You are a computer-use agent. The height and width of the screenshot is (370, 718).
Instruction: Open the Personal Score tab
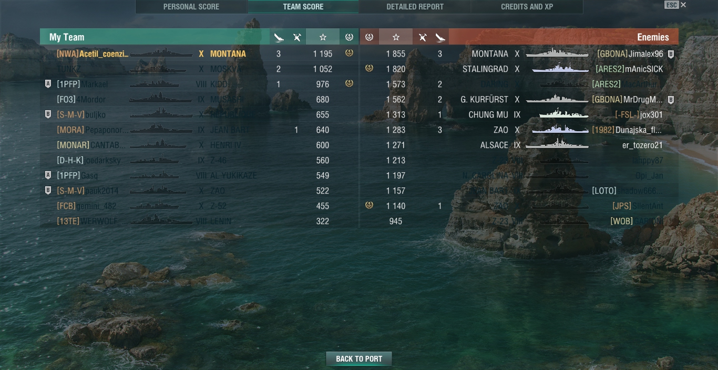pos(191,7)
